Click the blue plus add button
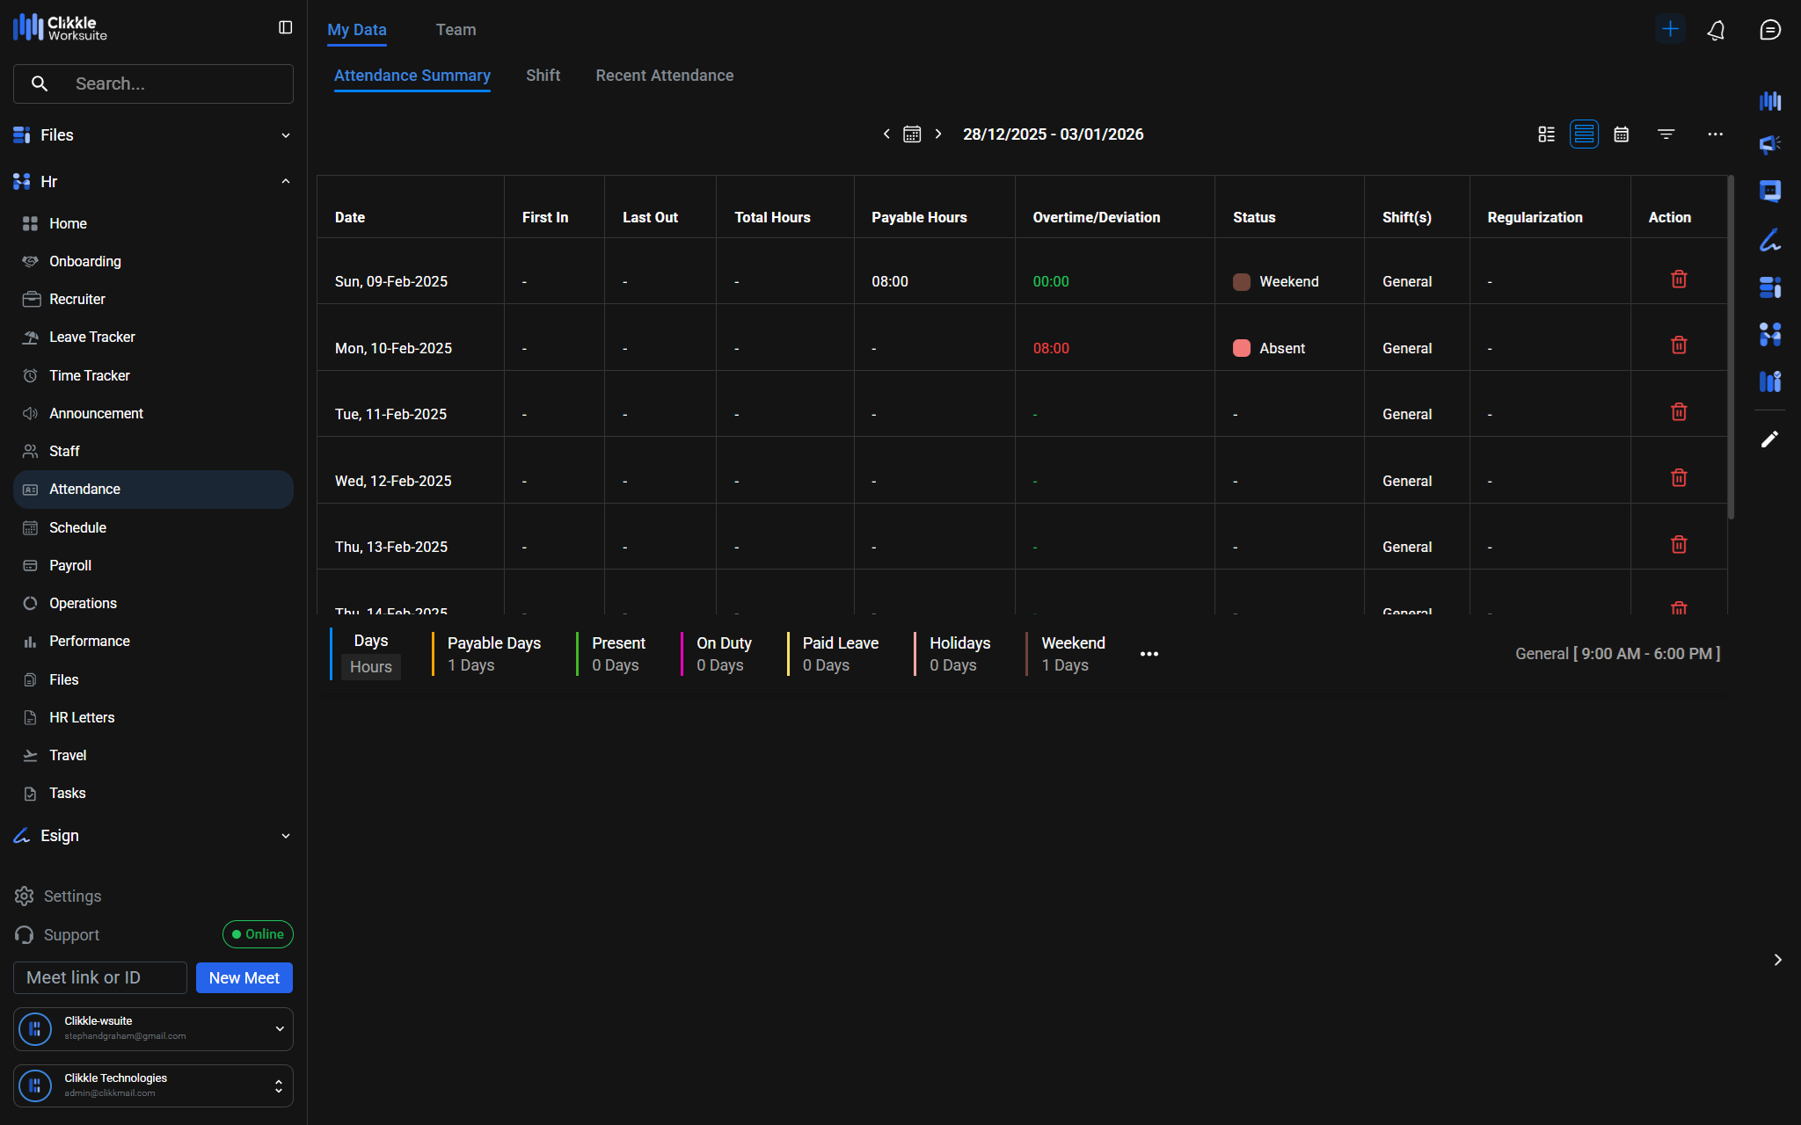 click(x=1670, y=29)
